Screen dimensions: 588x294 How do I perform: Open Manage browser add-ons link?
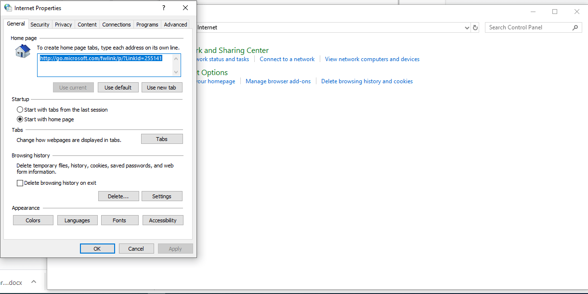point(278,81)
